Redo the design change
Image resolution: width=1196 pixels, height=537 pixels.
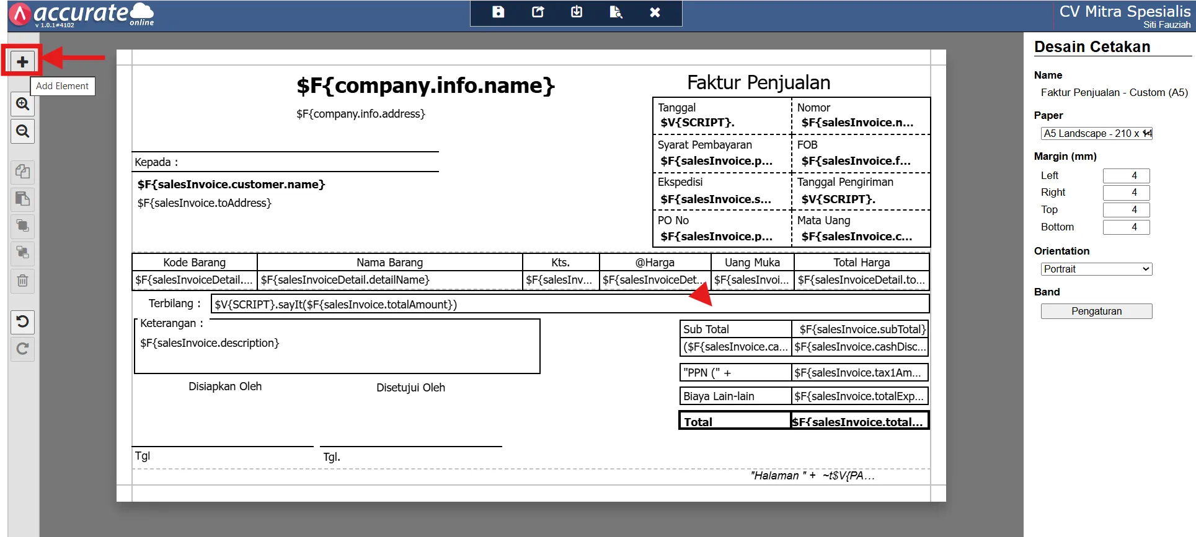point(22,349)
